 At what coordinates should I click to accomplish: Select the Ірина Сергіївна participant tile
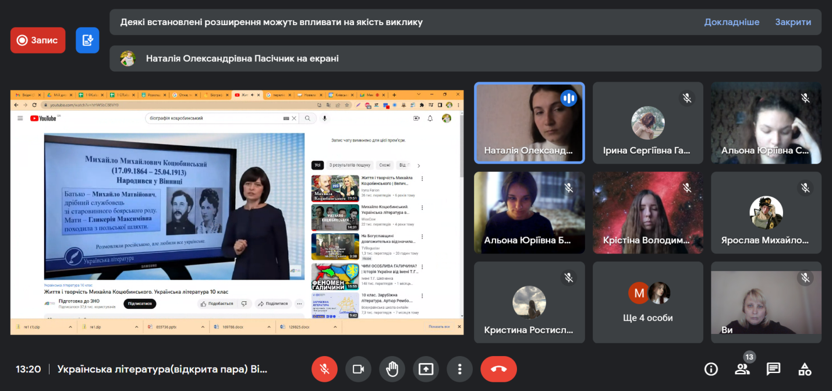coord(647,122)
